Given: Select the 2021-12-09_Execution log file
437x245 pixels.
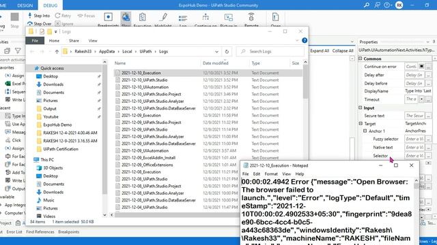Looking at the screenshot, I should 141,115.
